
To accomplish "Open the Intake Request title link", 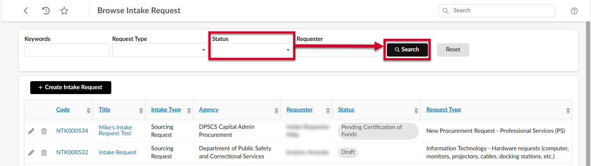I will pyautogui.click(x=117, y=152).
